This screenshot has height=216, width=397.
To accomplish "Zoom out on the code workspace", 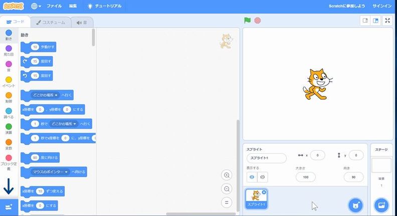I will pyautogui.click(x=227, y=189).
